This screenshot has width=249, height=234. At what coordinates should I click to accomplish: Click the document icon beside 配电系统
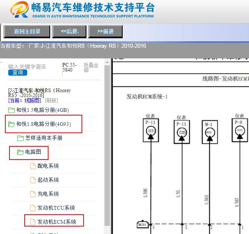click(x=33, y=166)
